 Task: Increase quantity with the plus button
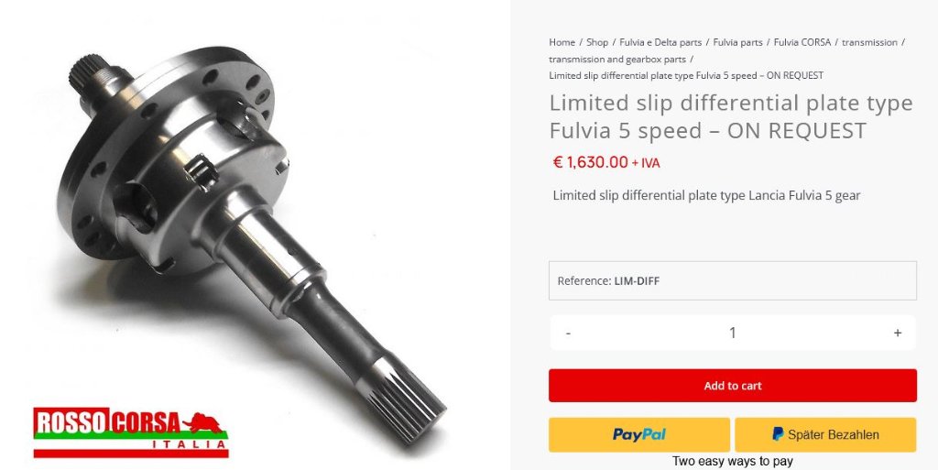tap(897, 333)
